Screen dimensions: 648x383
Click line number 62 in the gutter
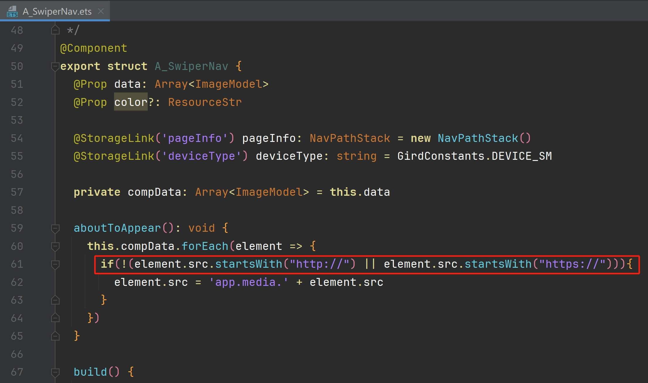[17, 282]
